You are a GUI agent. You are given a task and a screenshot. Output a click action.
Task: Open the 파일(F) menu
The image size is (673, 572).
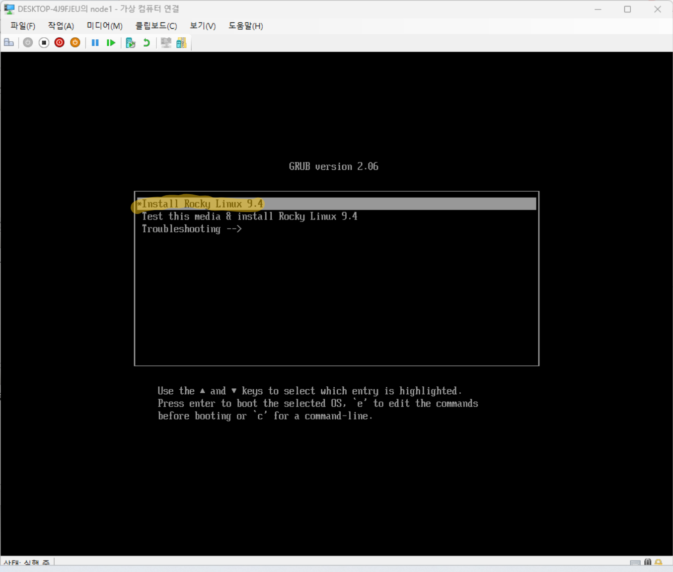(x=23, y=26)
